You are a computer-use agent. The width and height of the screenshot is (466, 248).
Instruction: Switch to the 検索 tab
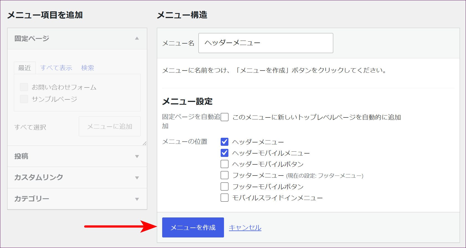point(88,68)
